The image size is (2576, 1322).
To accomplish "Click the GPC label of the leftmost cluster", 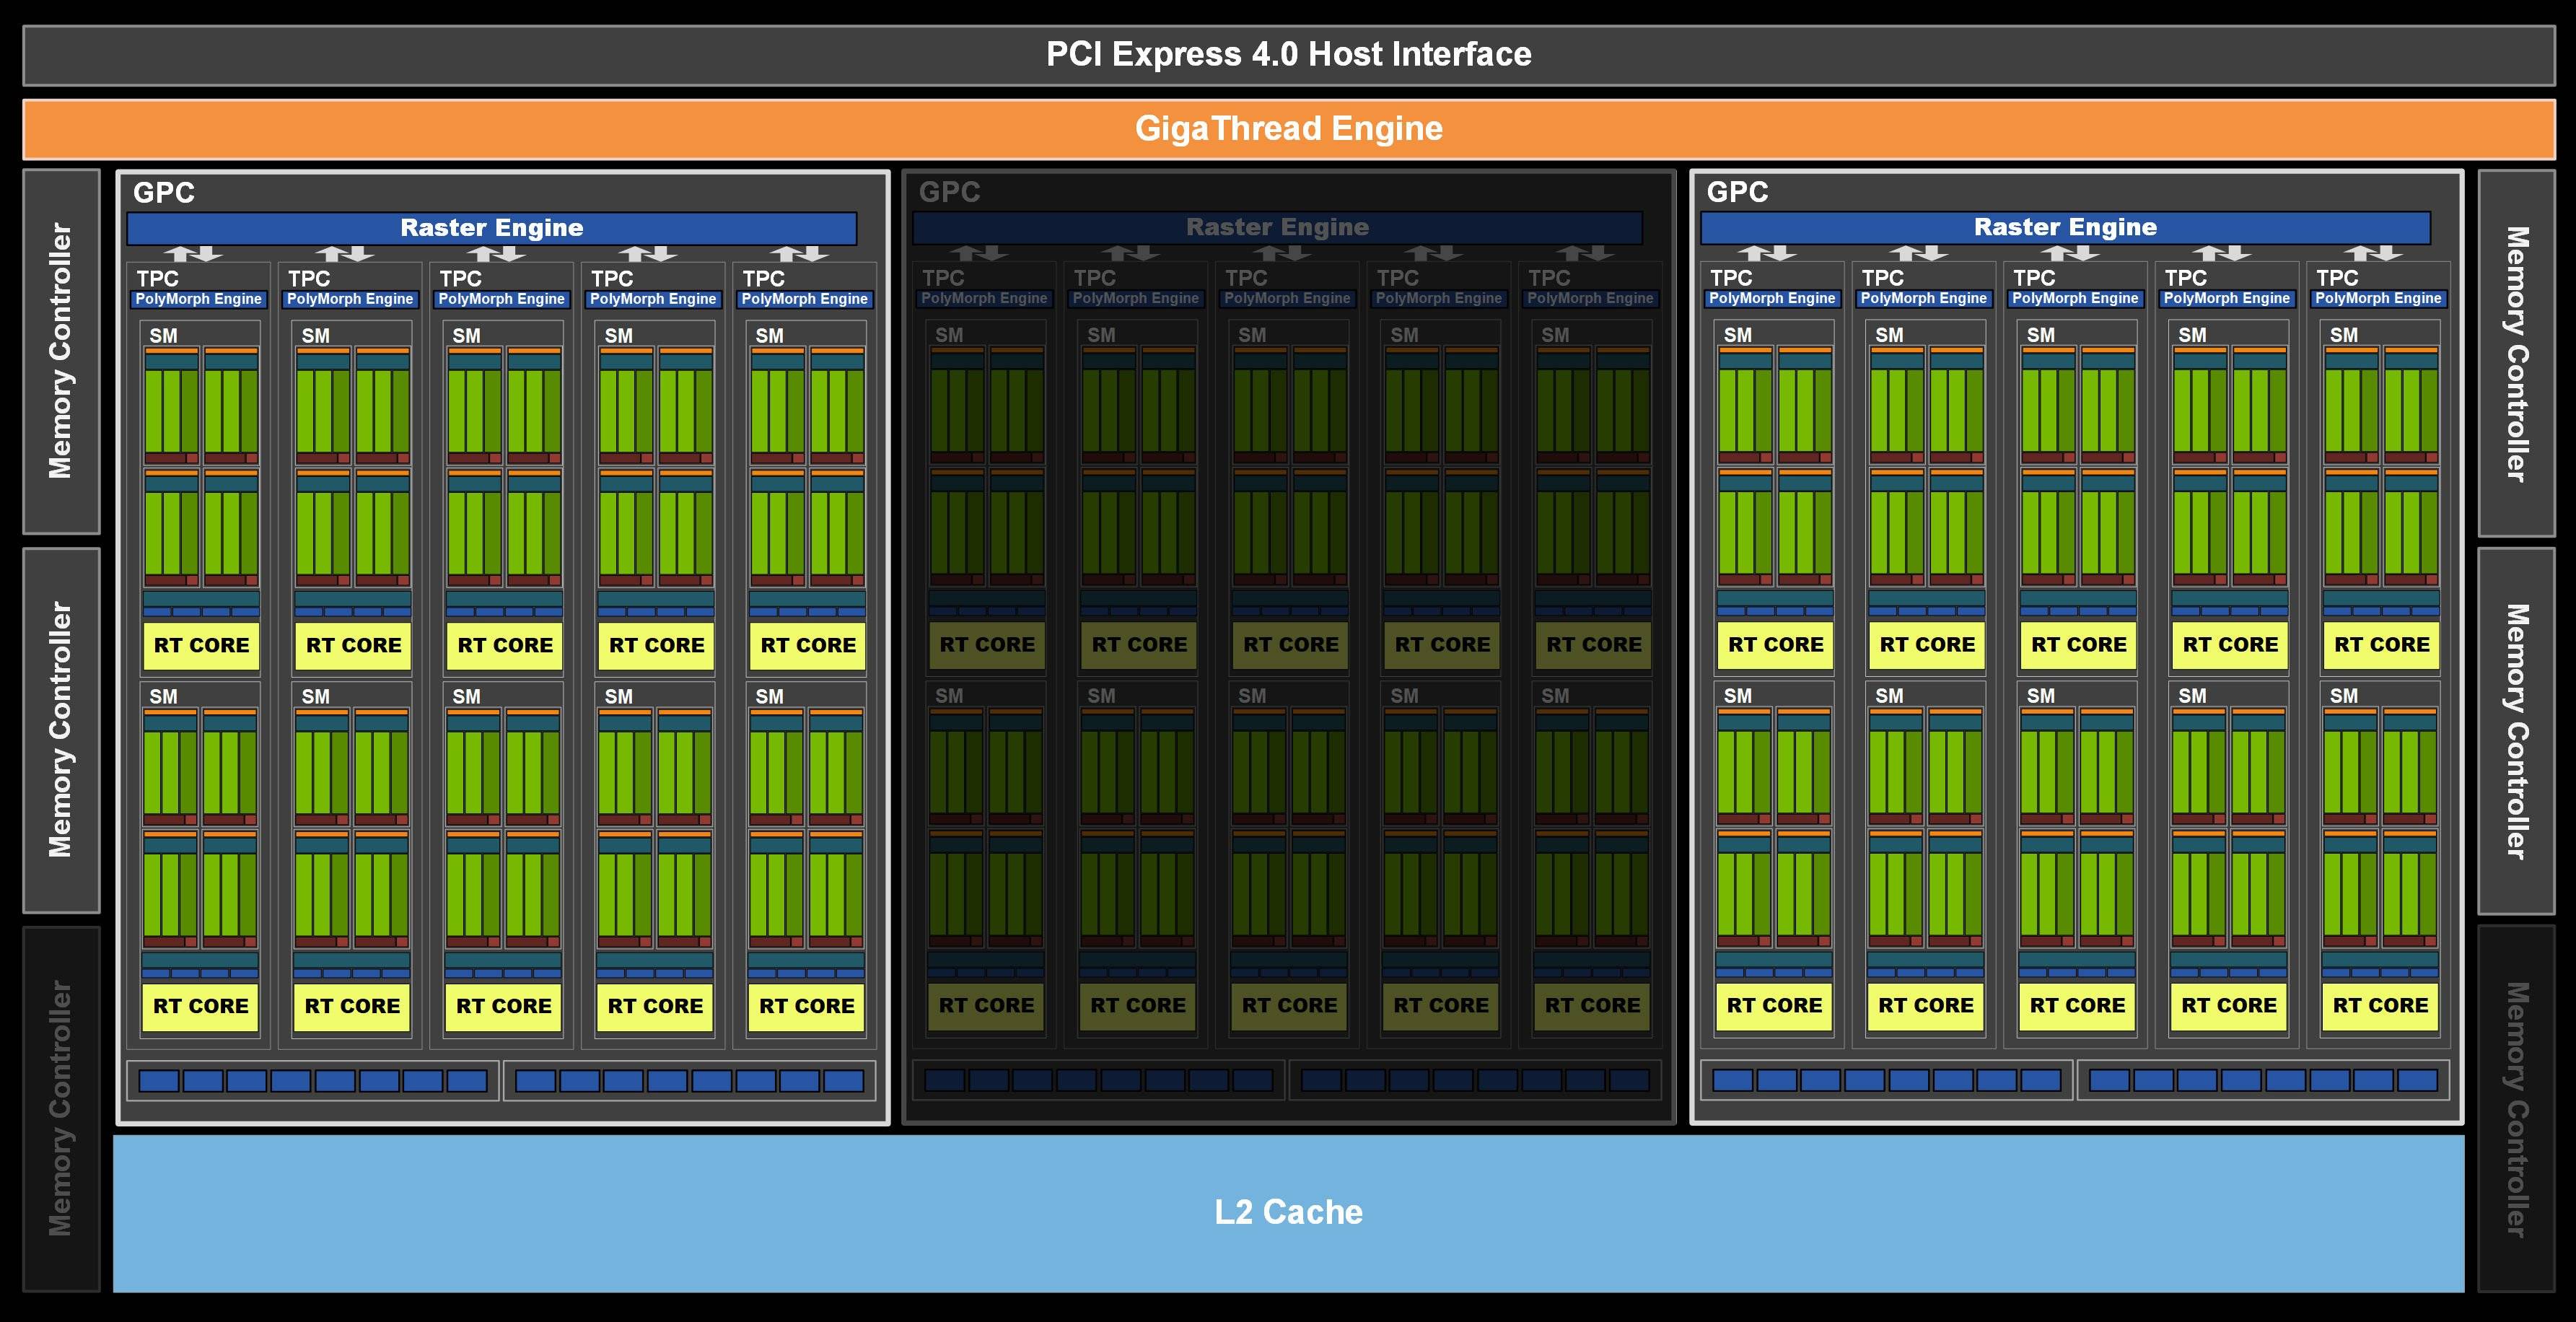I will coord(164,192).
